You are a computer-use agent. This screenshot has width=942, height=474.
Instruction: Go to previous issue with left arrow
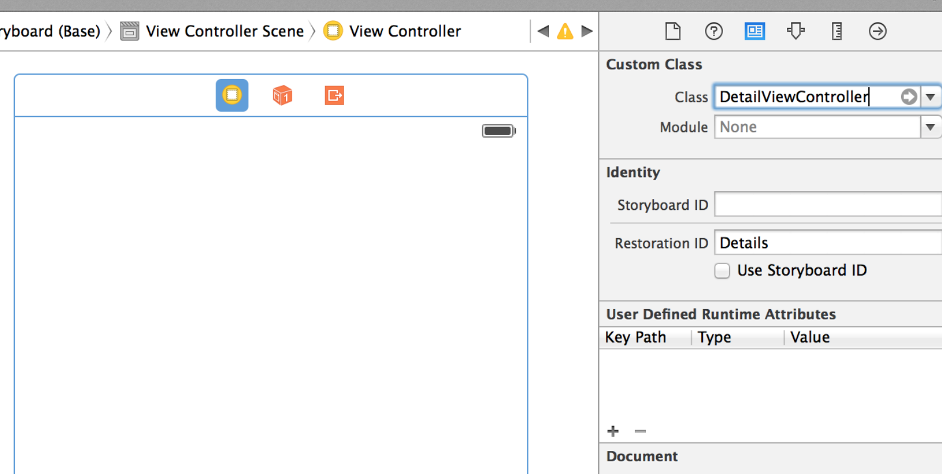543,31
